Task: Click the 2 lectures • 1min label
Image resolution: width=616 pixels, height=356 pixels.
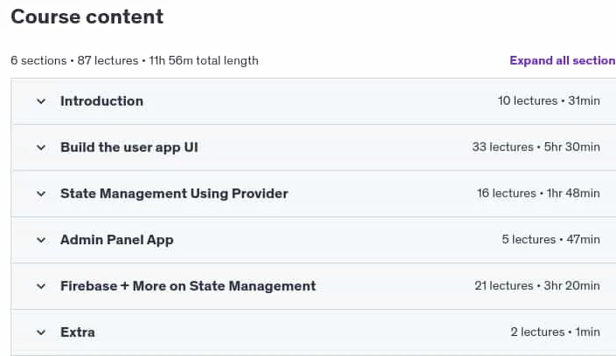Action: (x=556, y=332)
